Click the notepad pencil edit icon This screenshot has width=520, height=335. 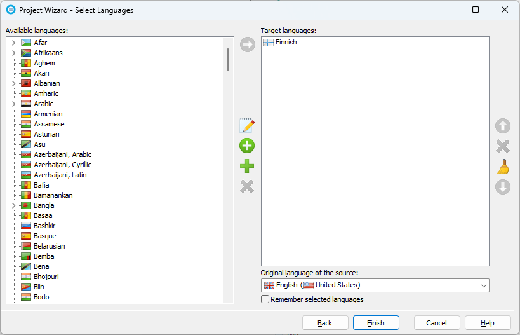(x=247, y=125)
